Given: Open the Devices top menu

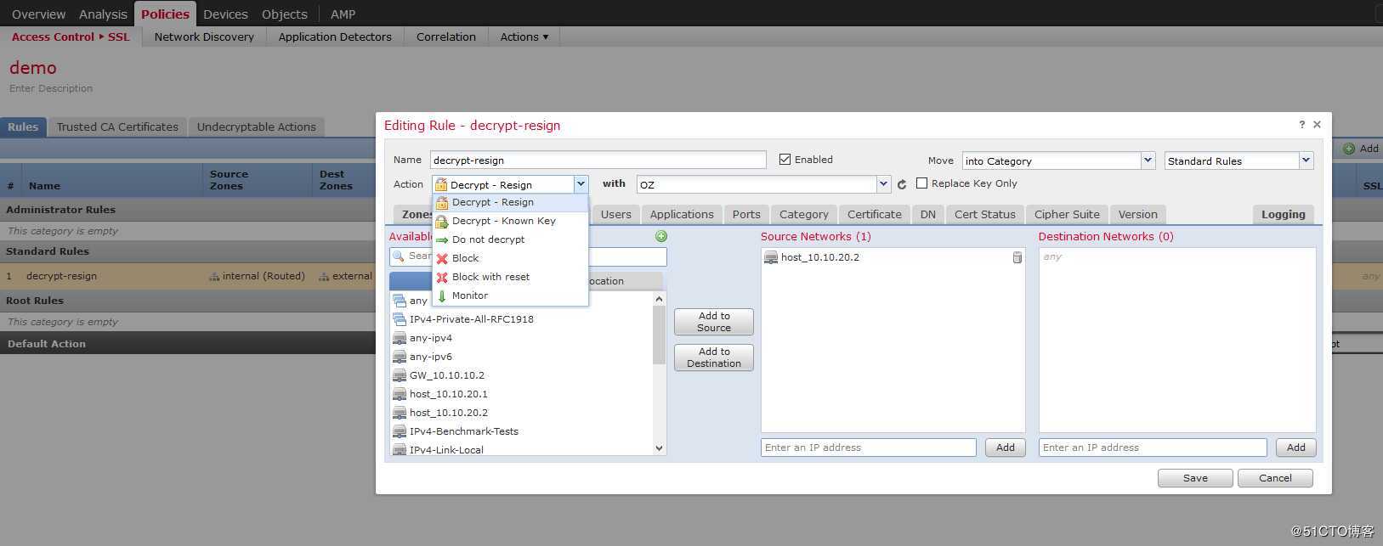Looking at the screenshot, I should [x=225, y=14].
